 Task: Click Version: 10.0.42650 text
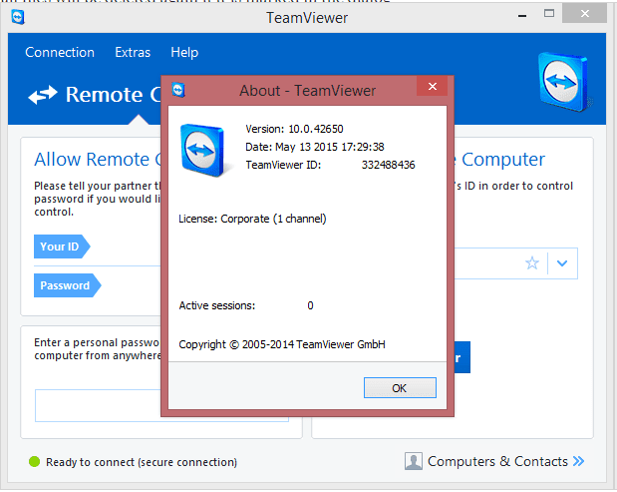coord(294,129)
